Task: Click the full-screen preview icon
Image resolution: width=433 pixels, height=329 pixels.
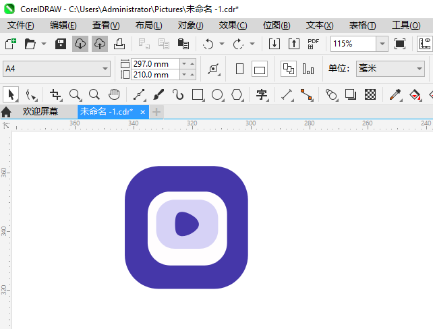Action: point(400,44)
